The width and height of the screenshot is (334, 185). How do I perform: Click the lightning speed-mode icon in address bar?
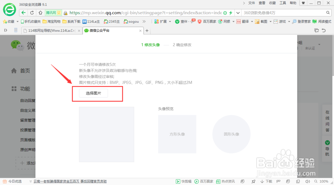click(x=231, y=13)
